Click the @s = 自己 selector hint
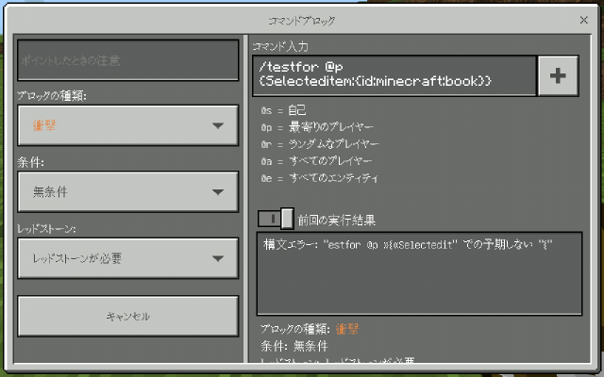Screen dimensions: 604x377 pyautogui.click(x=283, y=110)
